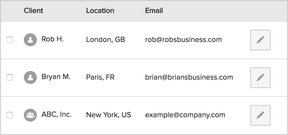Click the pencil edit icon for Rob H.
Screen dimensions: 288x135
coord(260,40)
